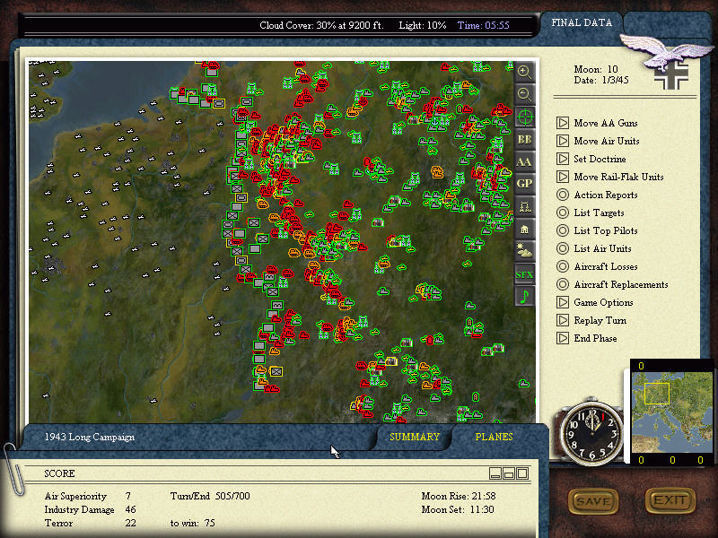Image resolution: width=718 pixels, height=538 pixels.
Task: Toggle SFX sound effects
Action: coord(525,273)
